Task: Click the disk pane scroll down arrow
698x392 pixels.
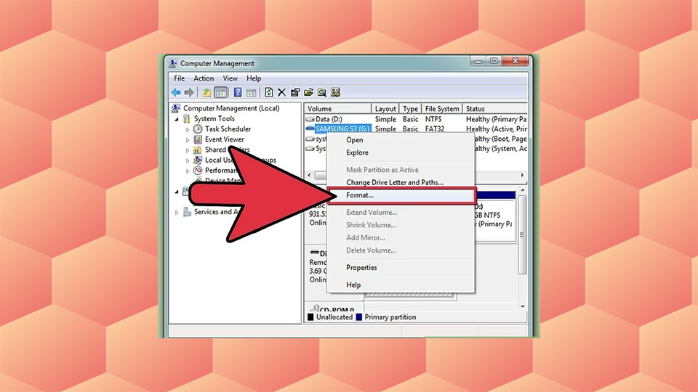Action: coord(523,306)
